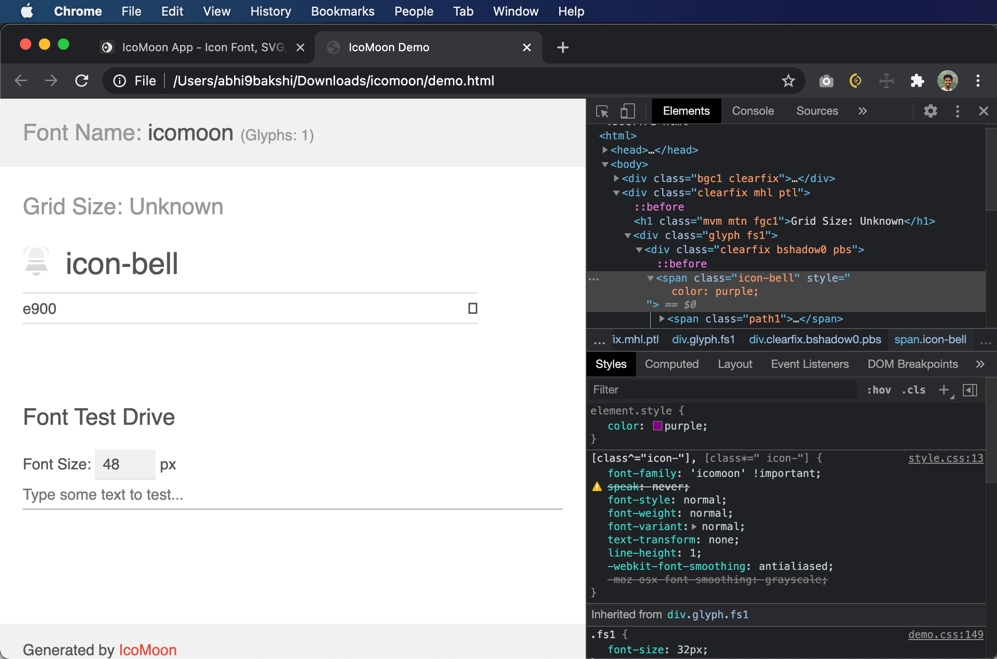Expand the div bgc1 clearfix node
Image resolution: width=997 pixels, height=659 pixels.
coord(616,178)
